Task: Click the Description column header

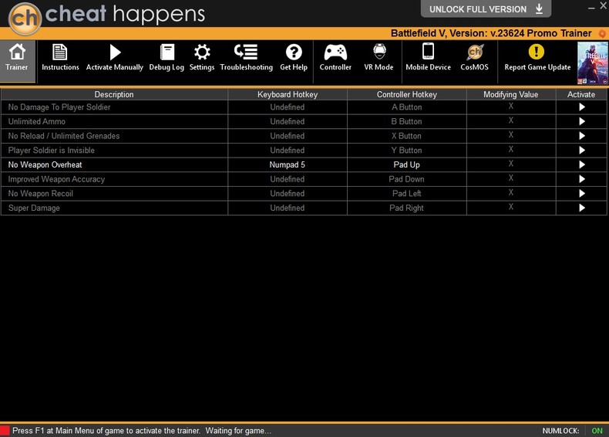Action: (114, 94)
